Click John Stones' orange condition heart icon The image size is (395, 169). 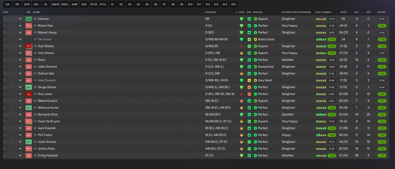pyautogui.click(x=241, y=53)
